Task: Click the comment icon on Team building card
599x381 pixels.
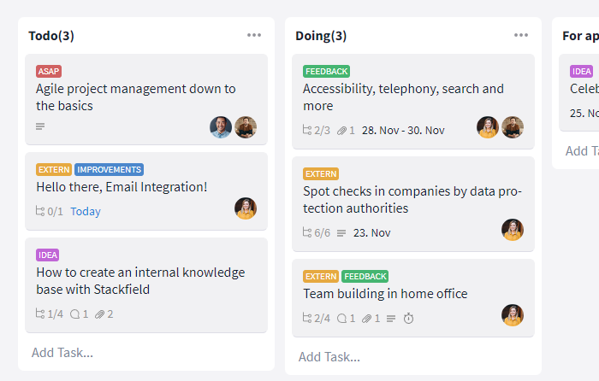Action: click(x=342, y=319)
